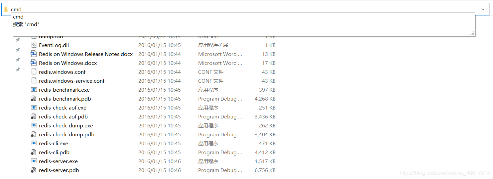Viewport: 493px width, 179px height.
Task: Click the 1,517 KB size of redis-server.exe
Action: click(x=265, y=161)
